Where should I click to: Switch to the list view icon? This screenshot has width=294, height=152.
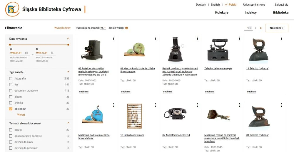(126, 28)
